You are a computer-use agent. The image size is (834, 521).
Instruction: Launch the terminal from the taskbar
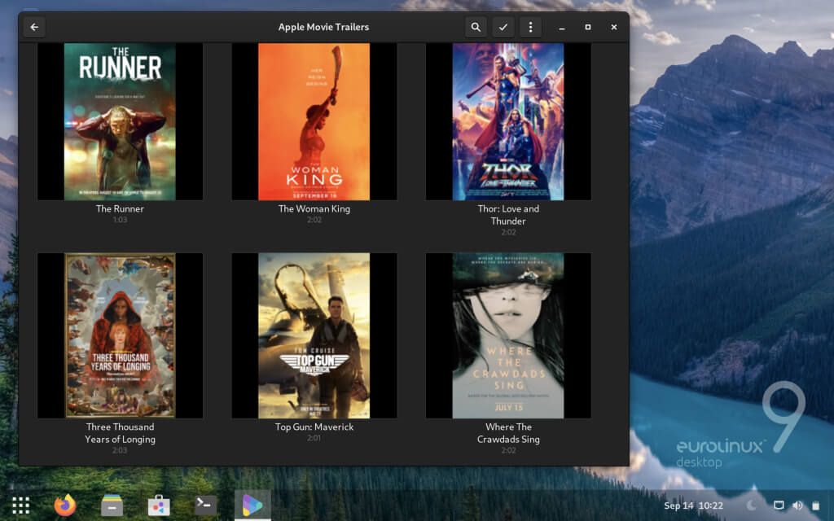click(205, 504)
